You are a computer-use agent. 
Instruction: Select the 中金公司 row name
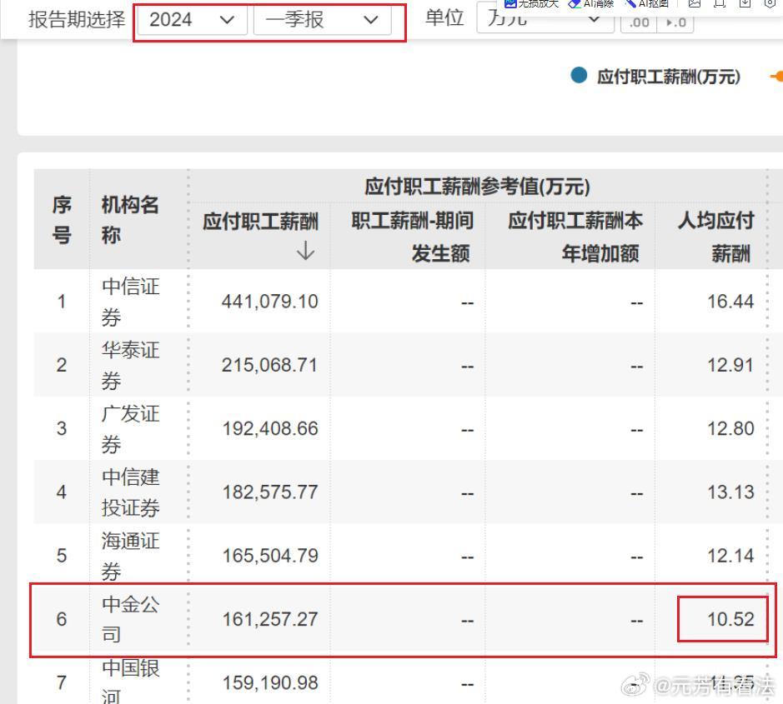point(130,619)
